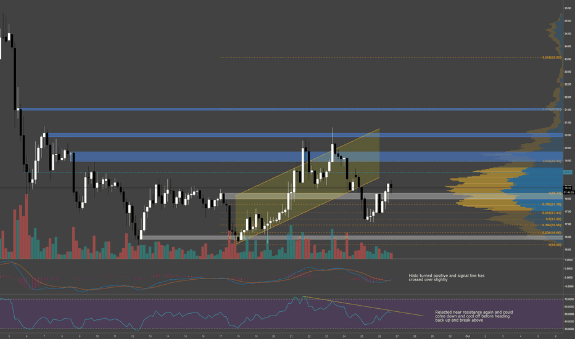This screenshot has height=339, width=575.
Task: Click date 12 on the time axis
Action: pos(133,336)
